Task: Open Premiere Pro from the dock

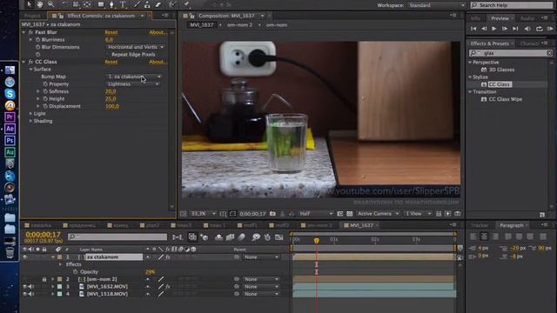Action: pos(10,117)
